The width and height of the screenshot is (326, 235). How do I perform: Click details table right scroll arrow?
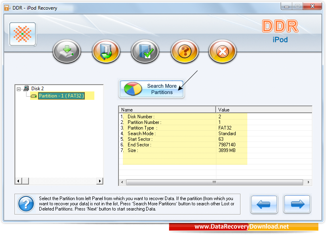(308, 182)
